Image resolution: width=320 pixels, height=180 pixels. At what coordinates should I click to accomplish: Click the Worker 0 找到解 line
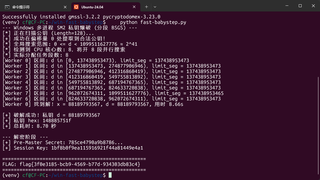[93, 104]
